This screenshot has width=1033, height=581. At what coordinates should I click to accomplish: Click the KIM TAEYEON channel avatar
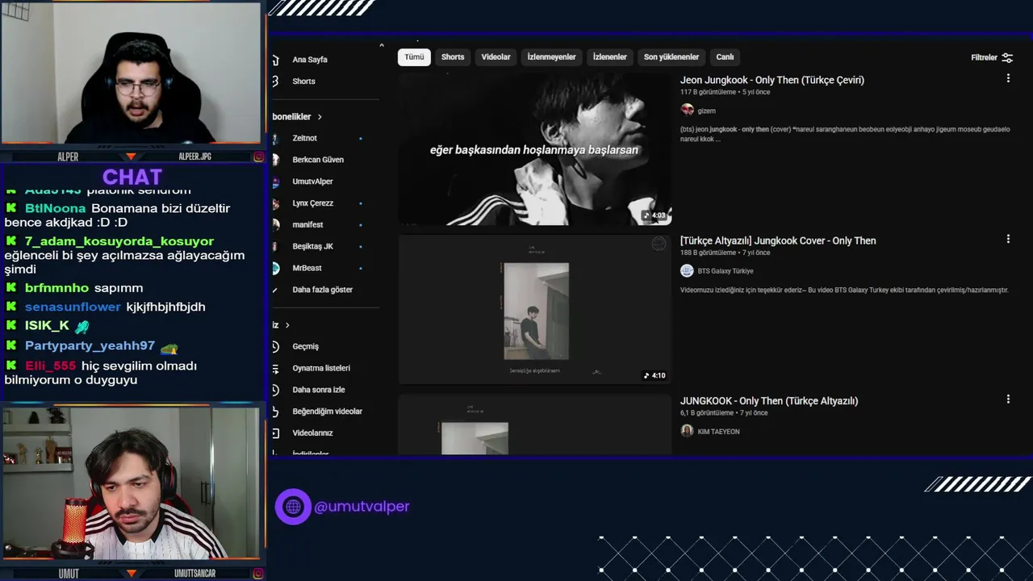pyautogui.click(x=687, y=431)
